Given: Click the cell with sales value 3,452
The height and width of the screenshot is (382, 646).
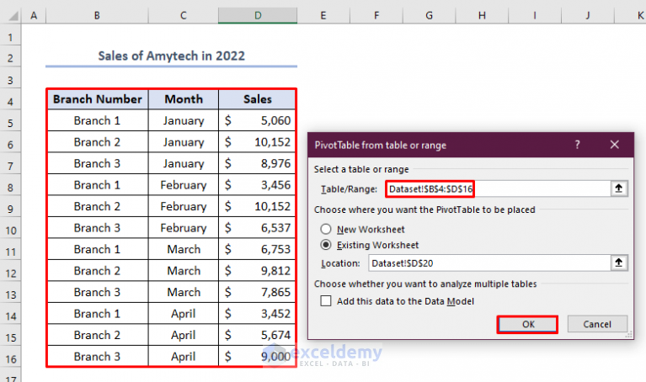Looking at the screenshot, I should pos(257,313).
